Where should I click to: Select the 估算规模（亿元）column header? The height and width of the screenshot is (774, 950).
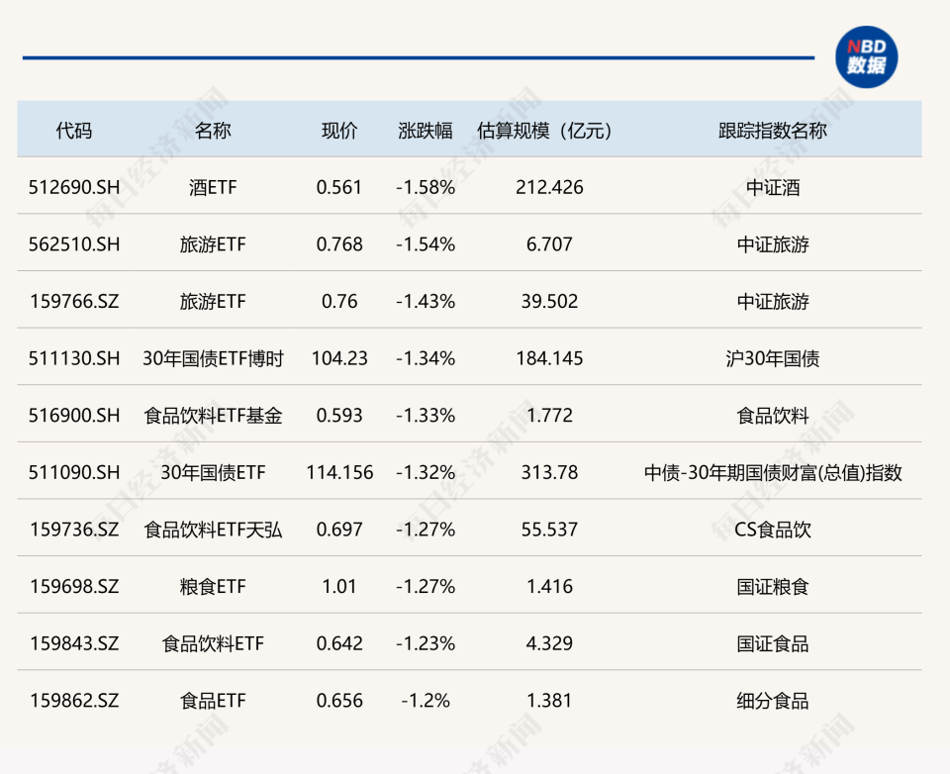[545, 130]
